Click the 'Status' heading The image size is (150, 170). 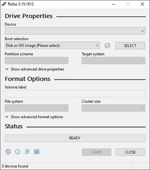[x=14, y=126]
